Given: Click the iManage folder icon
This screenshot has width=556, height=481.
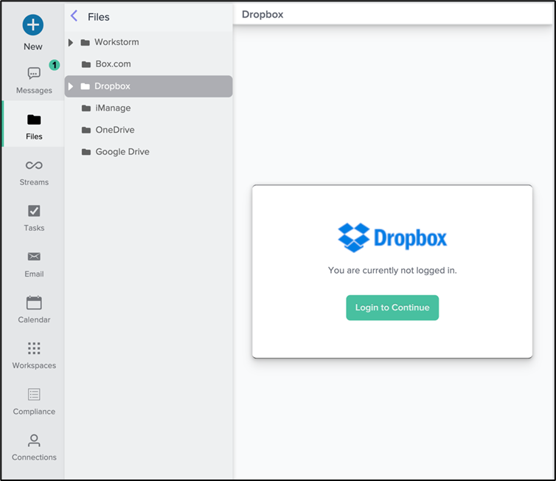Looking at the screenshot, I should point(86,108).
